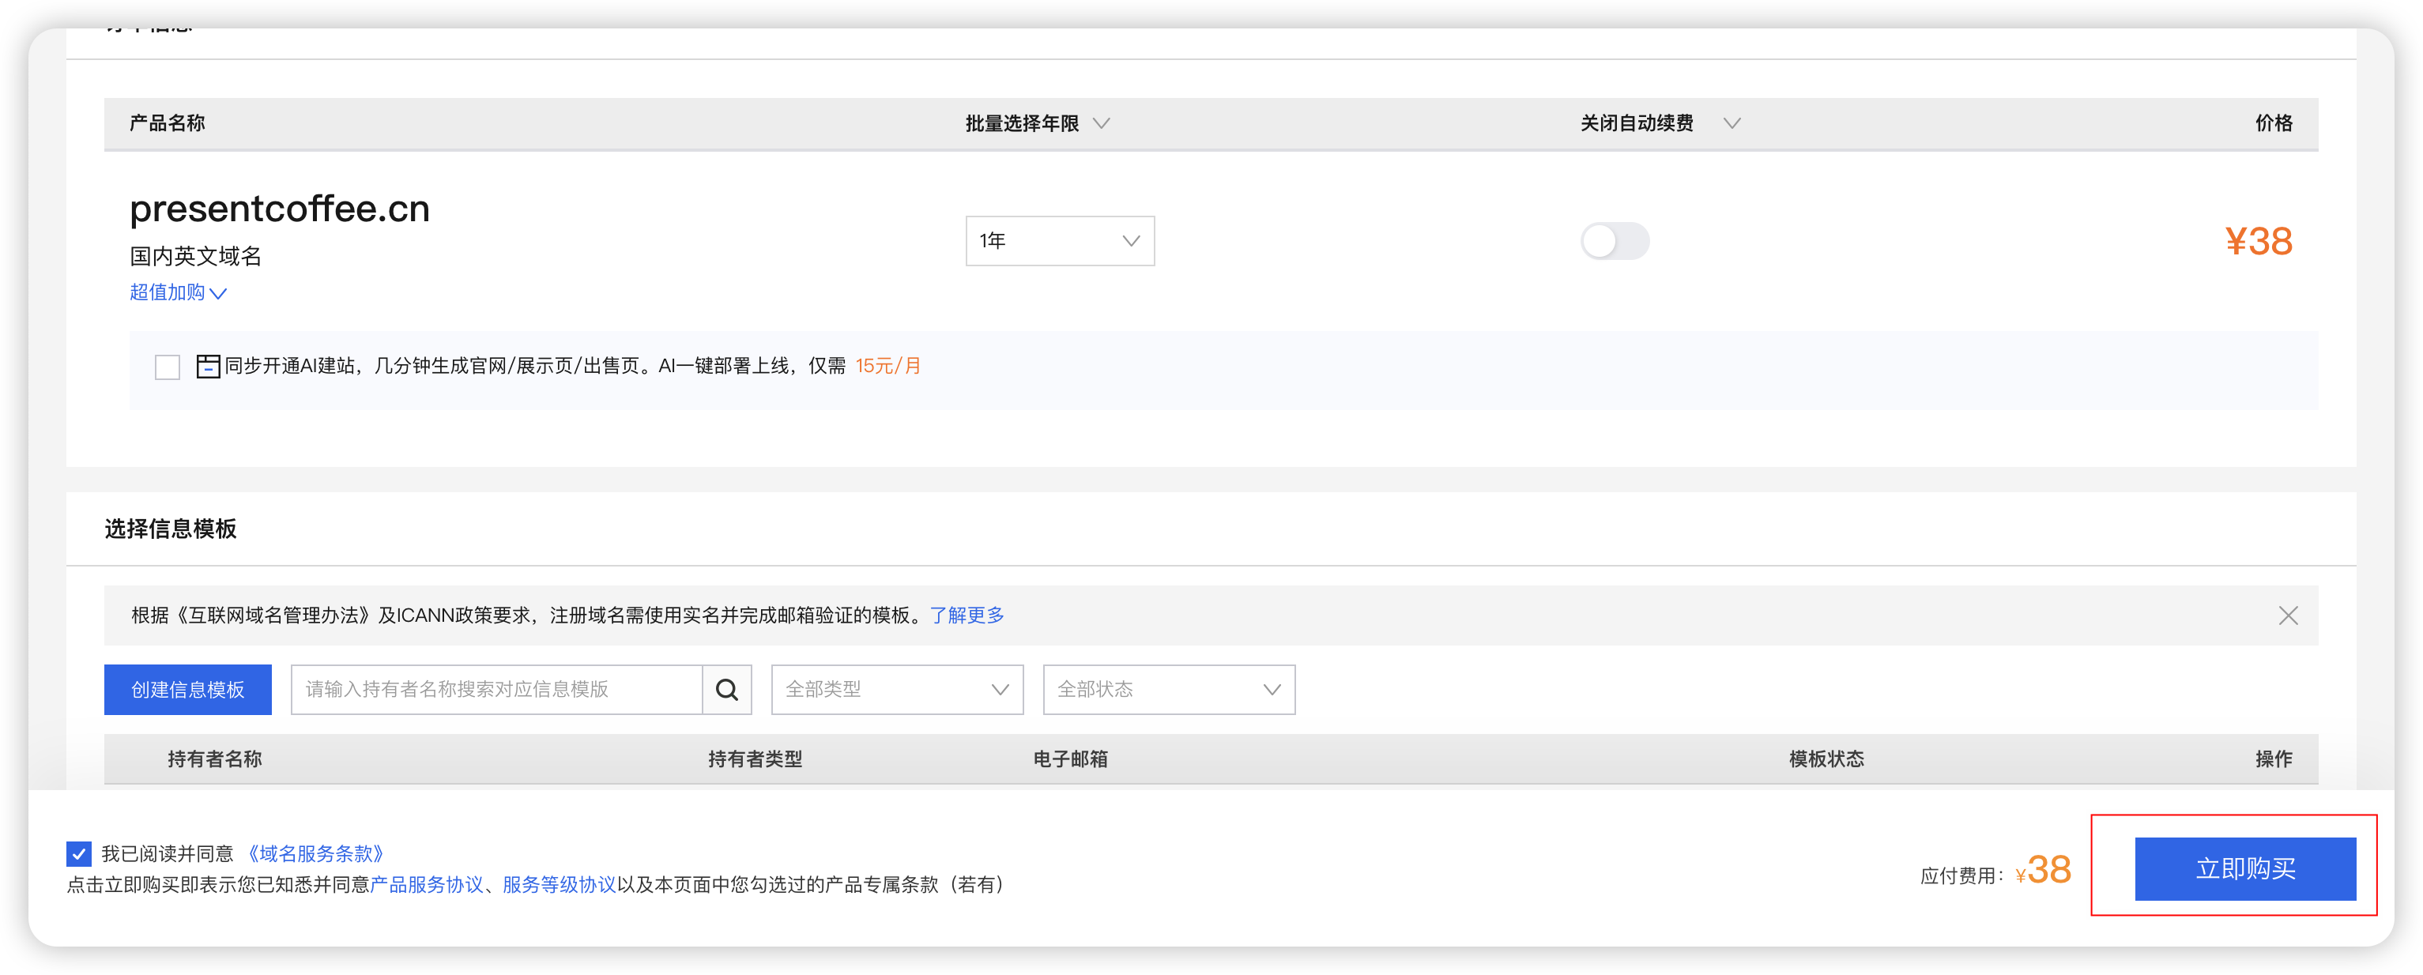Open the 服务等级协议 link
The height and width of the screenshot is (975, 2423).
point(559,884)
